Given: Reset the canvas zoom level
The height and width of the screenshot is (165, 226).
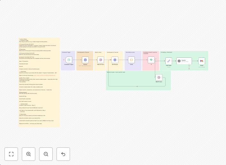Looking at the screenshot, I should click(63, 154).
